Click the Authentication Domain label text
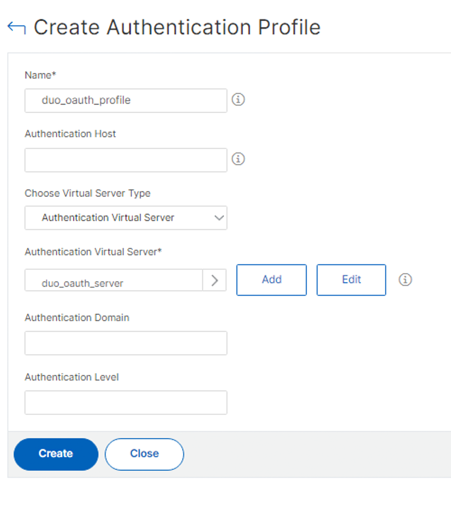This screenshot has height=505, width=451. coord(77,318)
